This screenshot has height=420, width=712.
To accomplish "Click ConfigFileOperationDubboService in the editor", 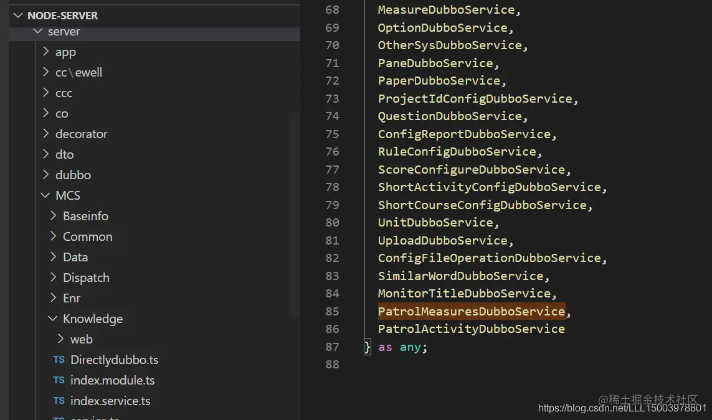I will (x=490, y=258).
